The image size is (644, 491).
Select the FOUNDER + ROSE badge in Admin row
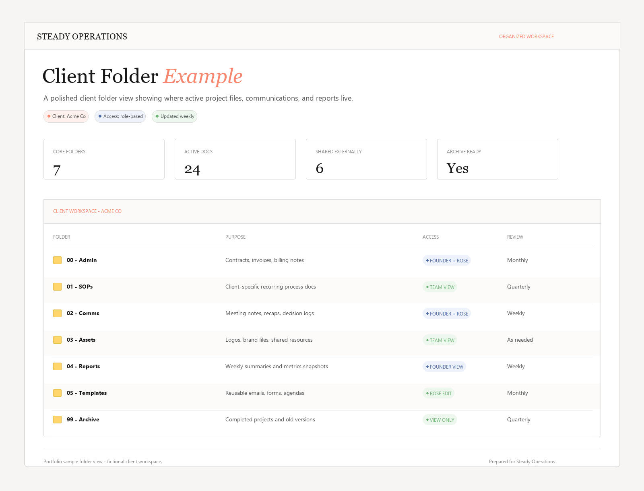tap(446, 260)
